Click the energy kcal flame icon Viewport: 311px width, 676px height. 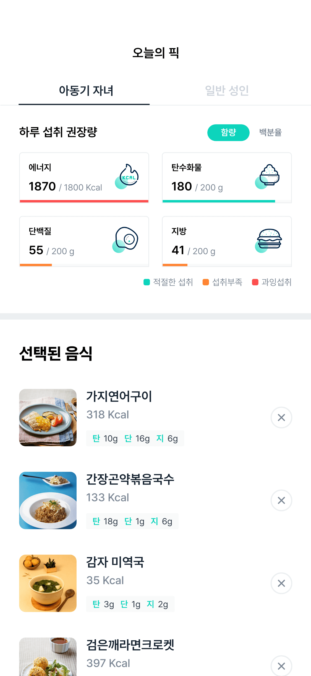coord(127,176)
